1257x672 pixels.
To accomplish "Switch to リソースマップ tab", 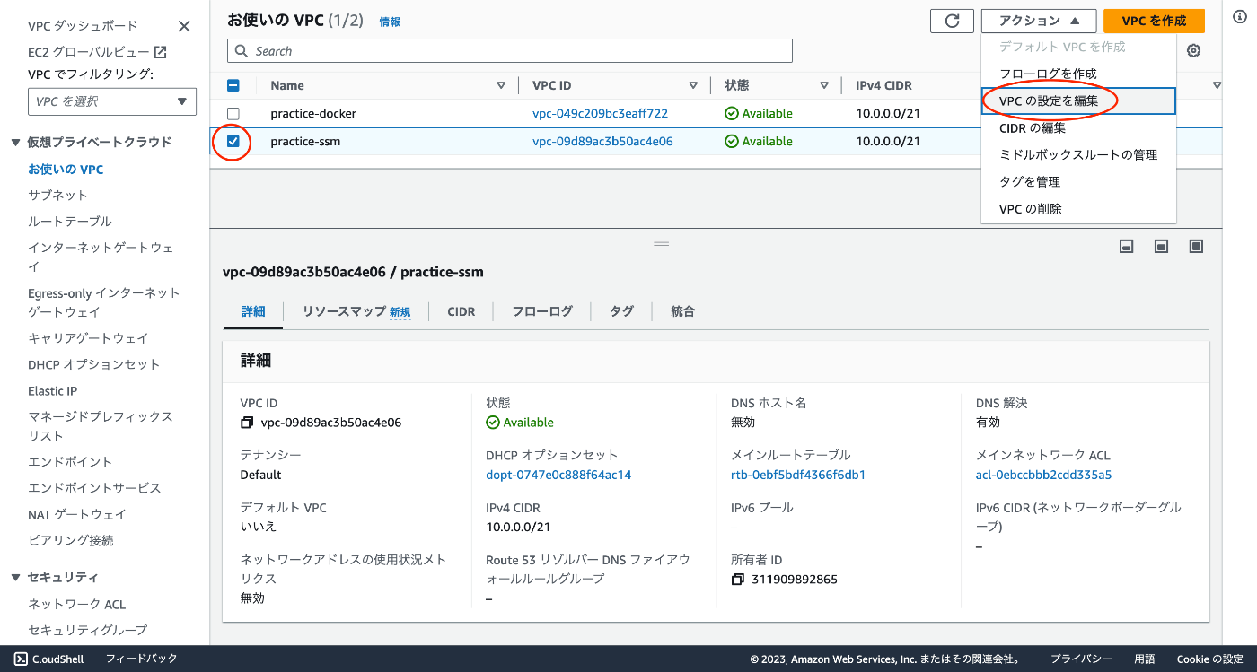I will pyautogui.click(x=356, y=311).
